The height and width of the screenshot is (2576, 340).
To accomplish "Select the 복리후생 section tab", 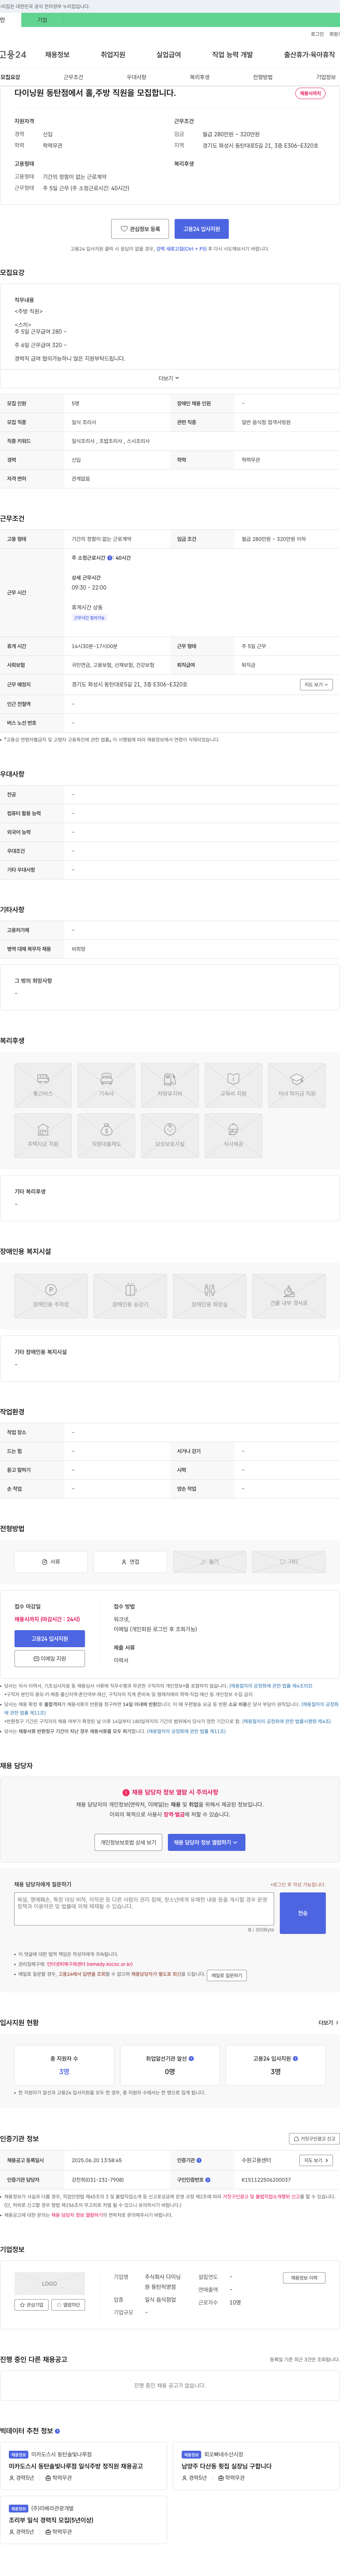I will click(x=199, y=77).
